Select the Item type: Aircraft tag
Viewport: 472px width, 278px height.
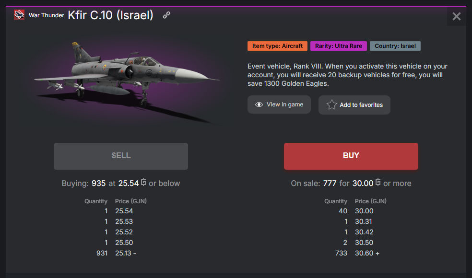pyautogui.click(x=277, y=46)
